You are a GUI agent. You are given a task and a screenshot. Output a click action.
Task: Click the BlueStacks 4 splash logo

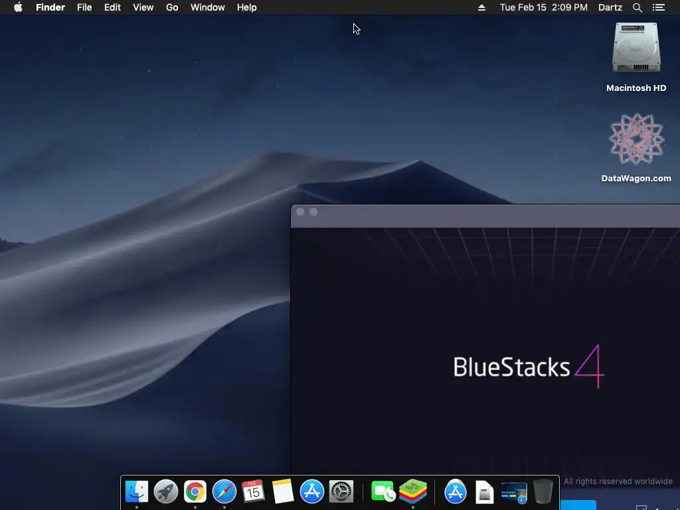click(529, 367)
